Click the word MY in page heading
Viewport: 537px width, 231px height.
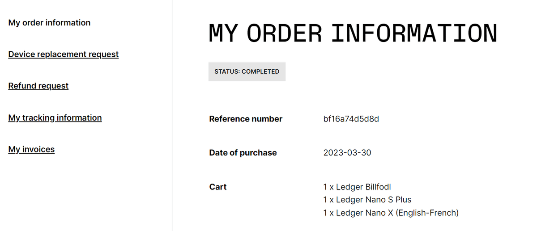coord(222,33)
